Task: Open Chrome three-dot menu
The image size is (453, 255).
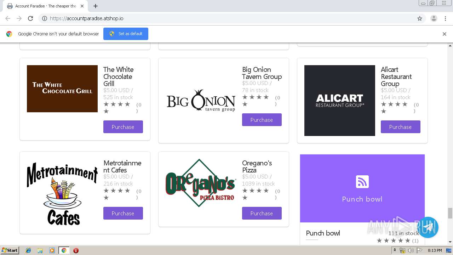Action: pos(445,18)
